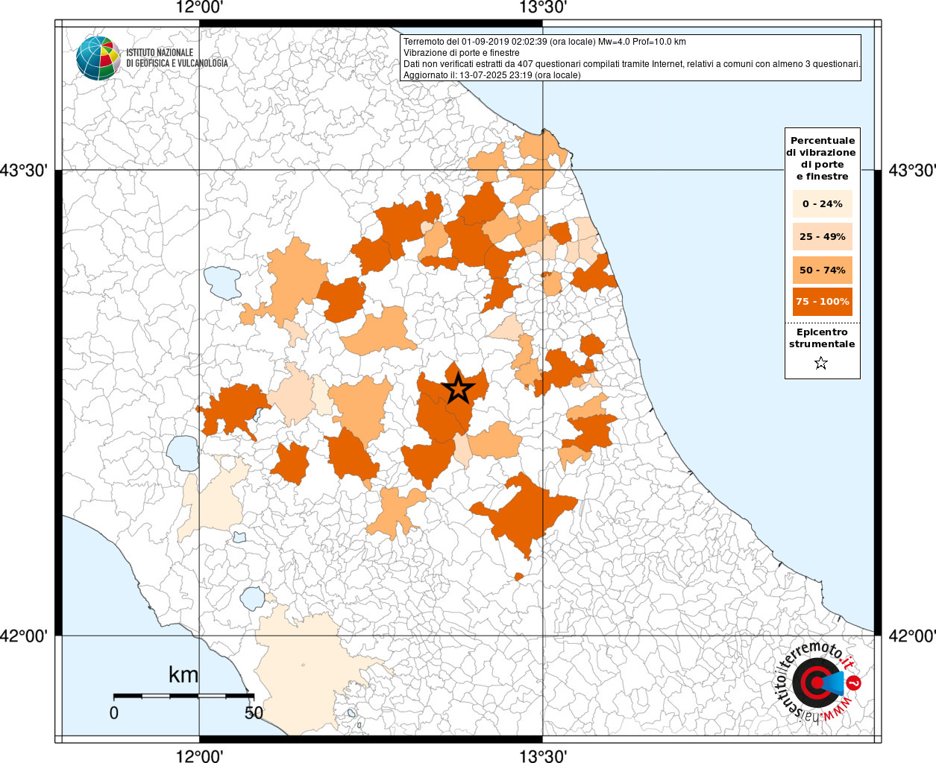Click the 'Epicentro strumentale' legend label
Screen dimensions: 936x763
coord(822,338)
